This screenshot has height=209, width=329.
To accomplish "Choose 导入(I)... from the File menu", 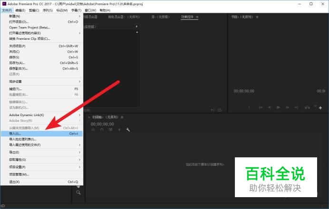I will 42,134.
